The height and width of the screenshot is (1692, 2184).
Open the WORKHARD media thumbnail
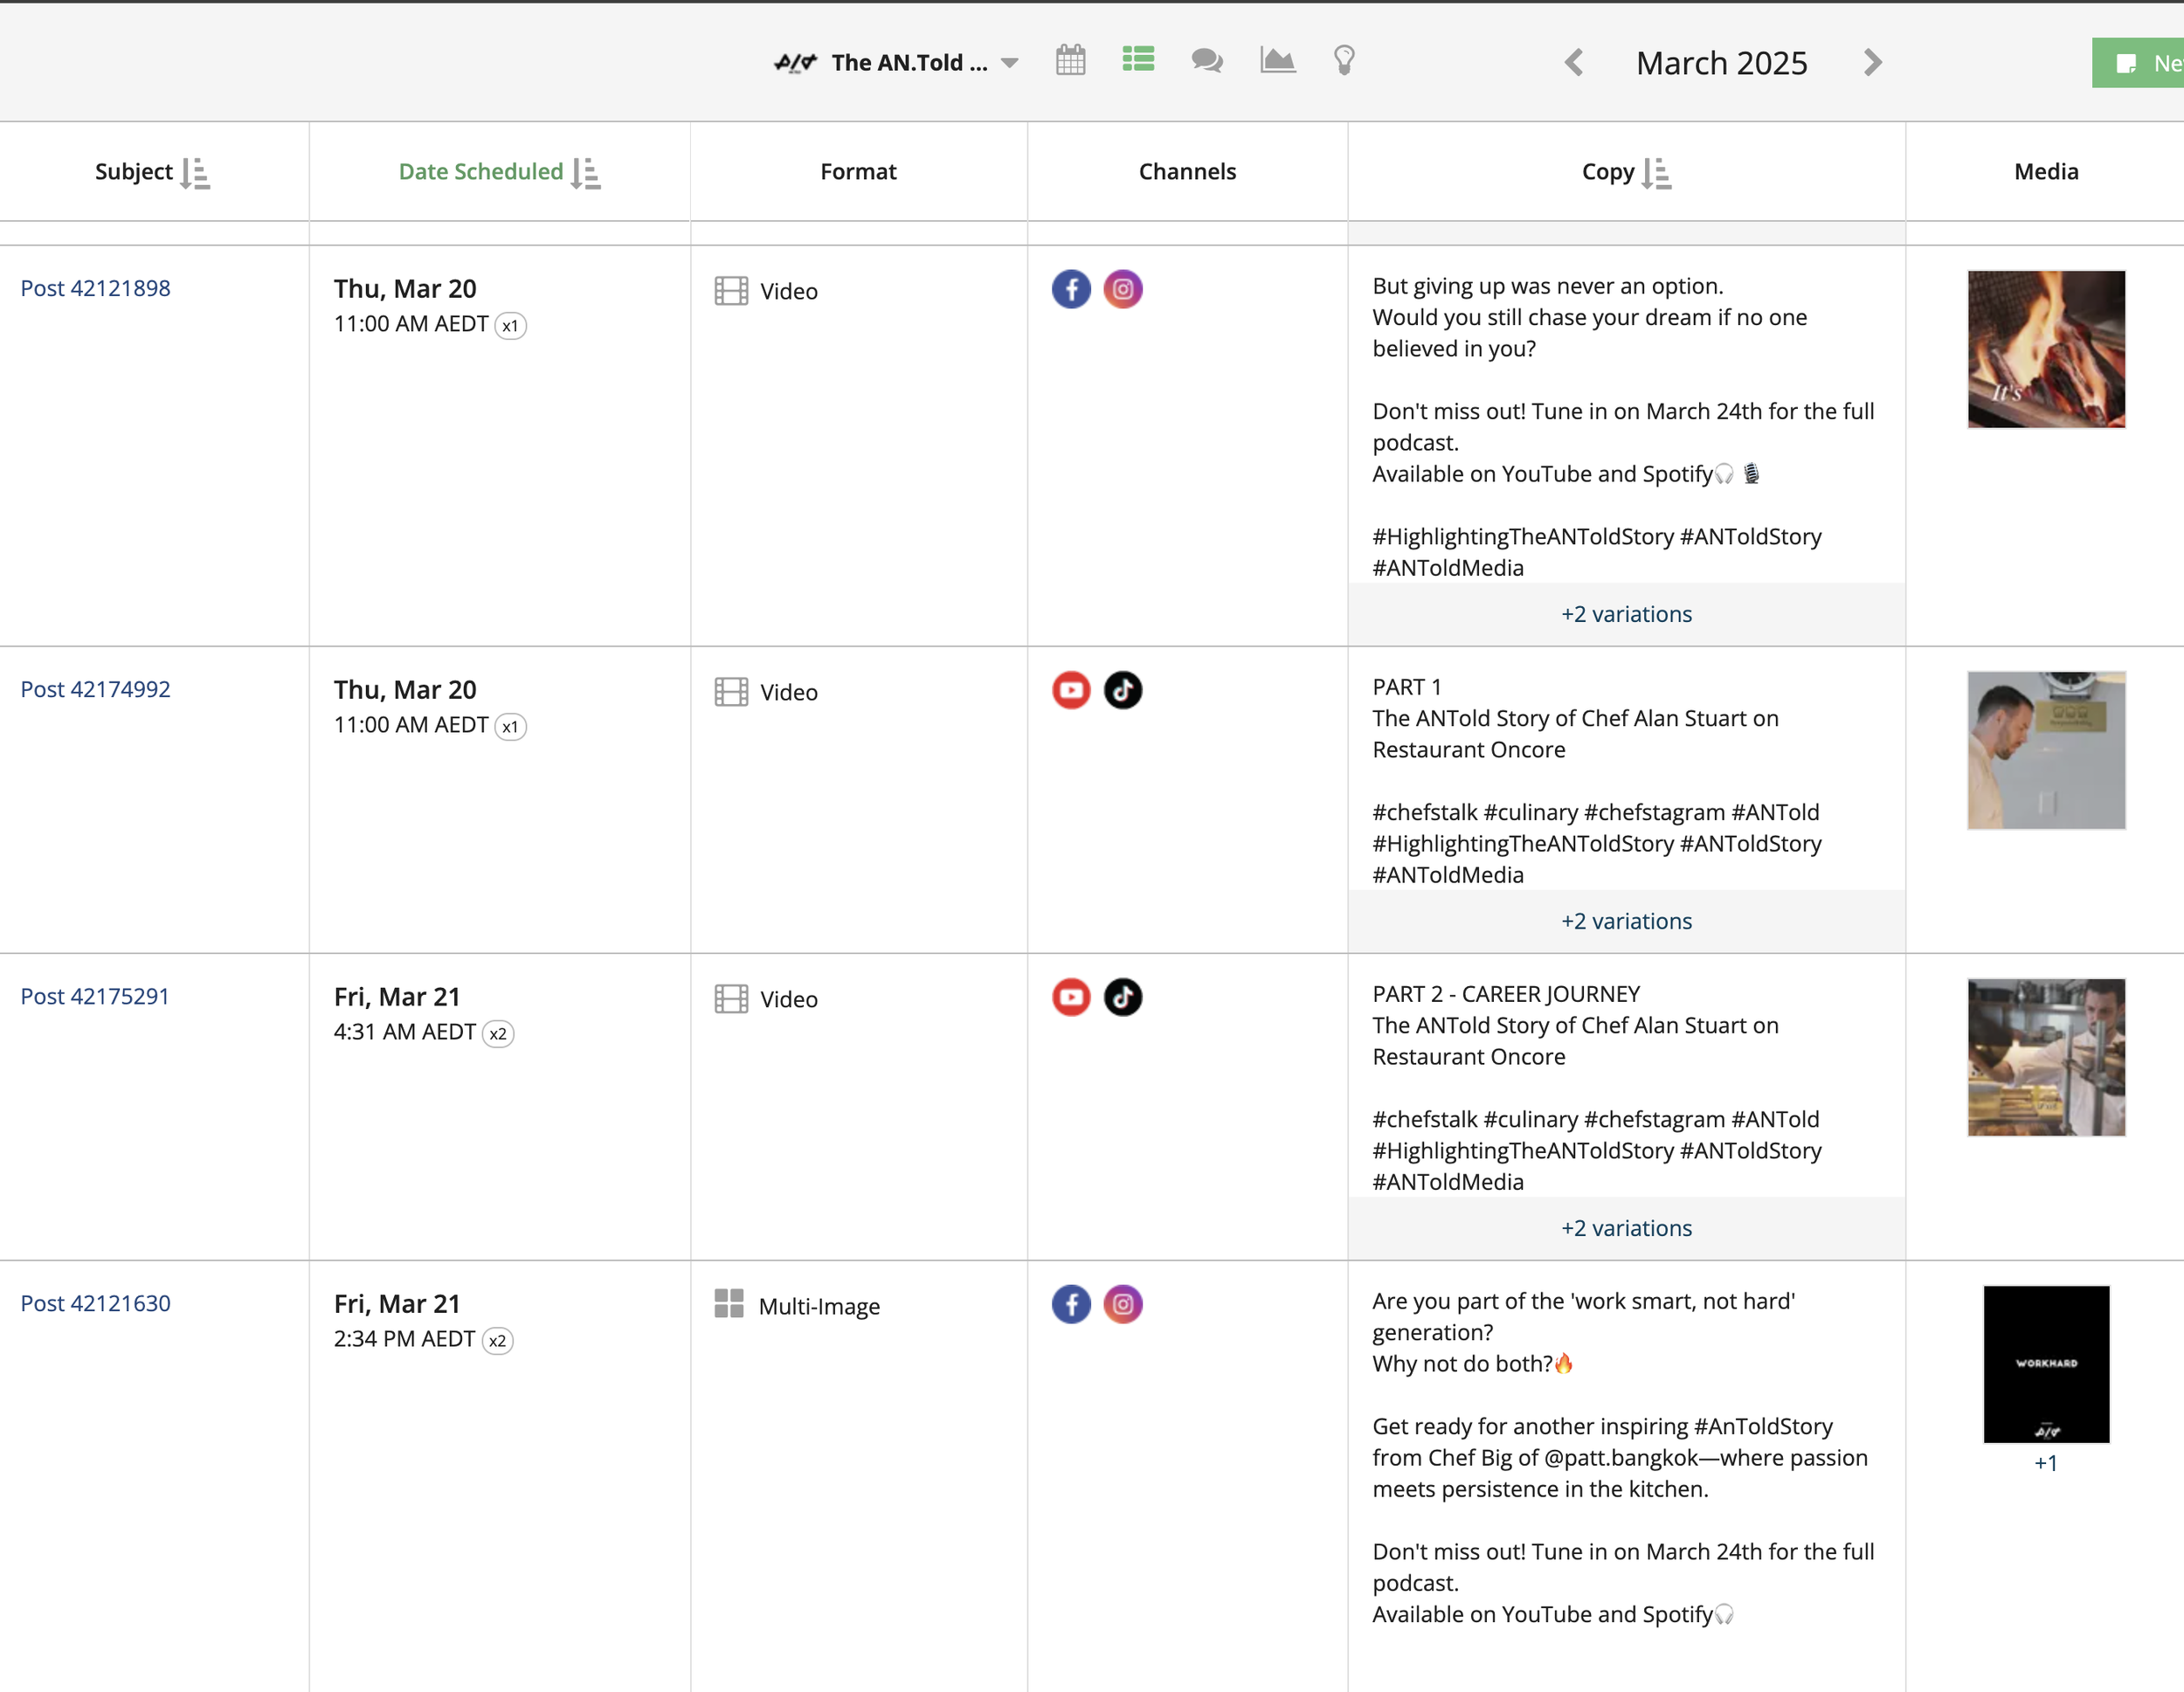point(2045,1364)
